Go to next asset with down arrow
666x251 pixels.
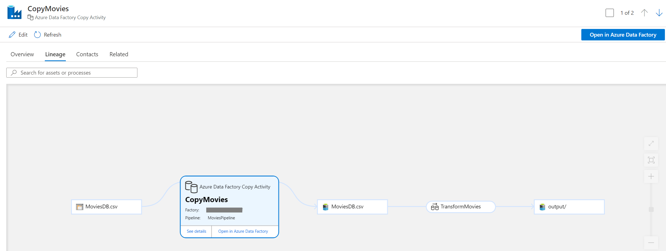(x=659, y=13)
